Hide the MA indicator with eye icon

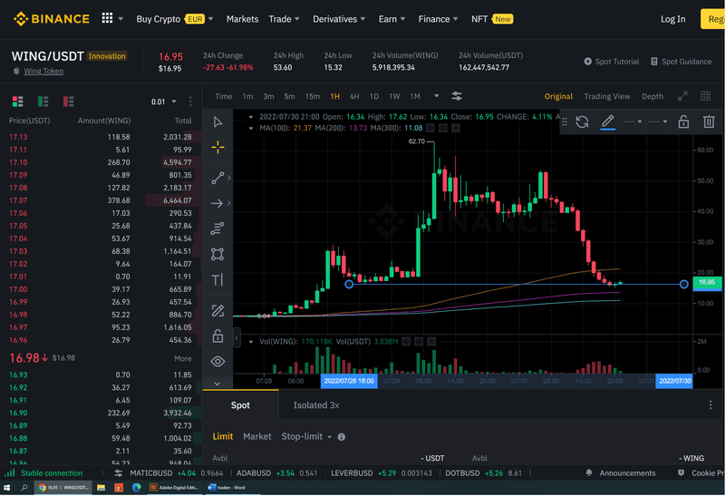[430, 128]
